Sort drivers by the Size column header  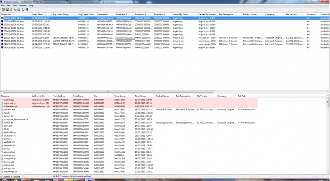103,96
